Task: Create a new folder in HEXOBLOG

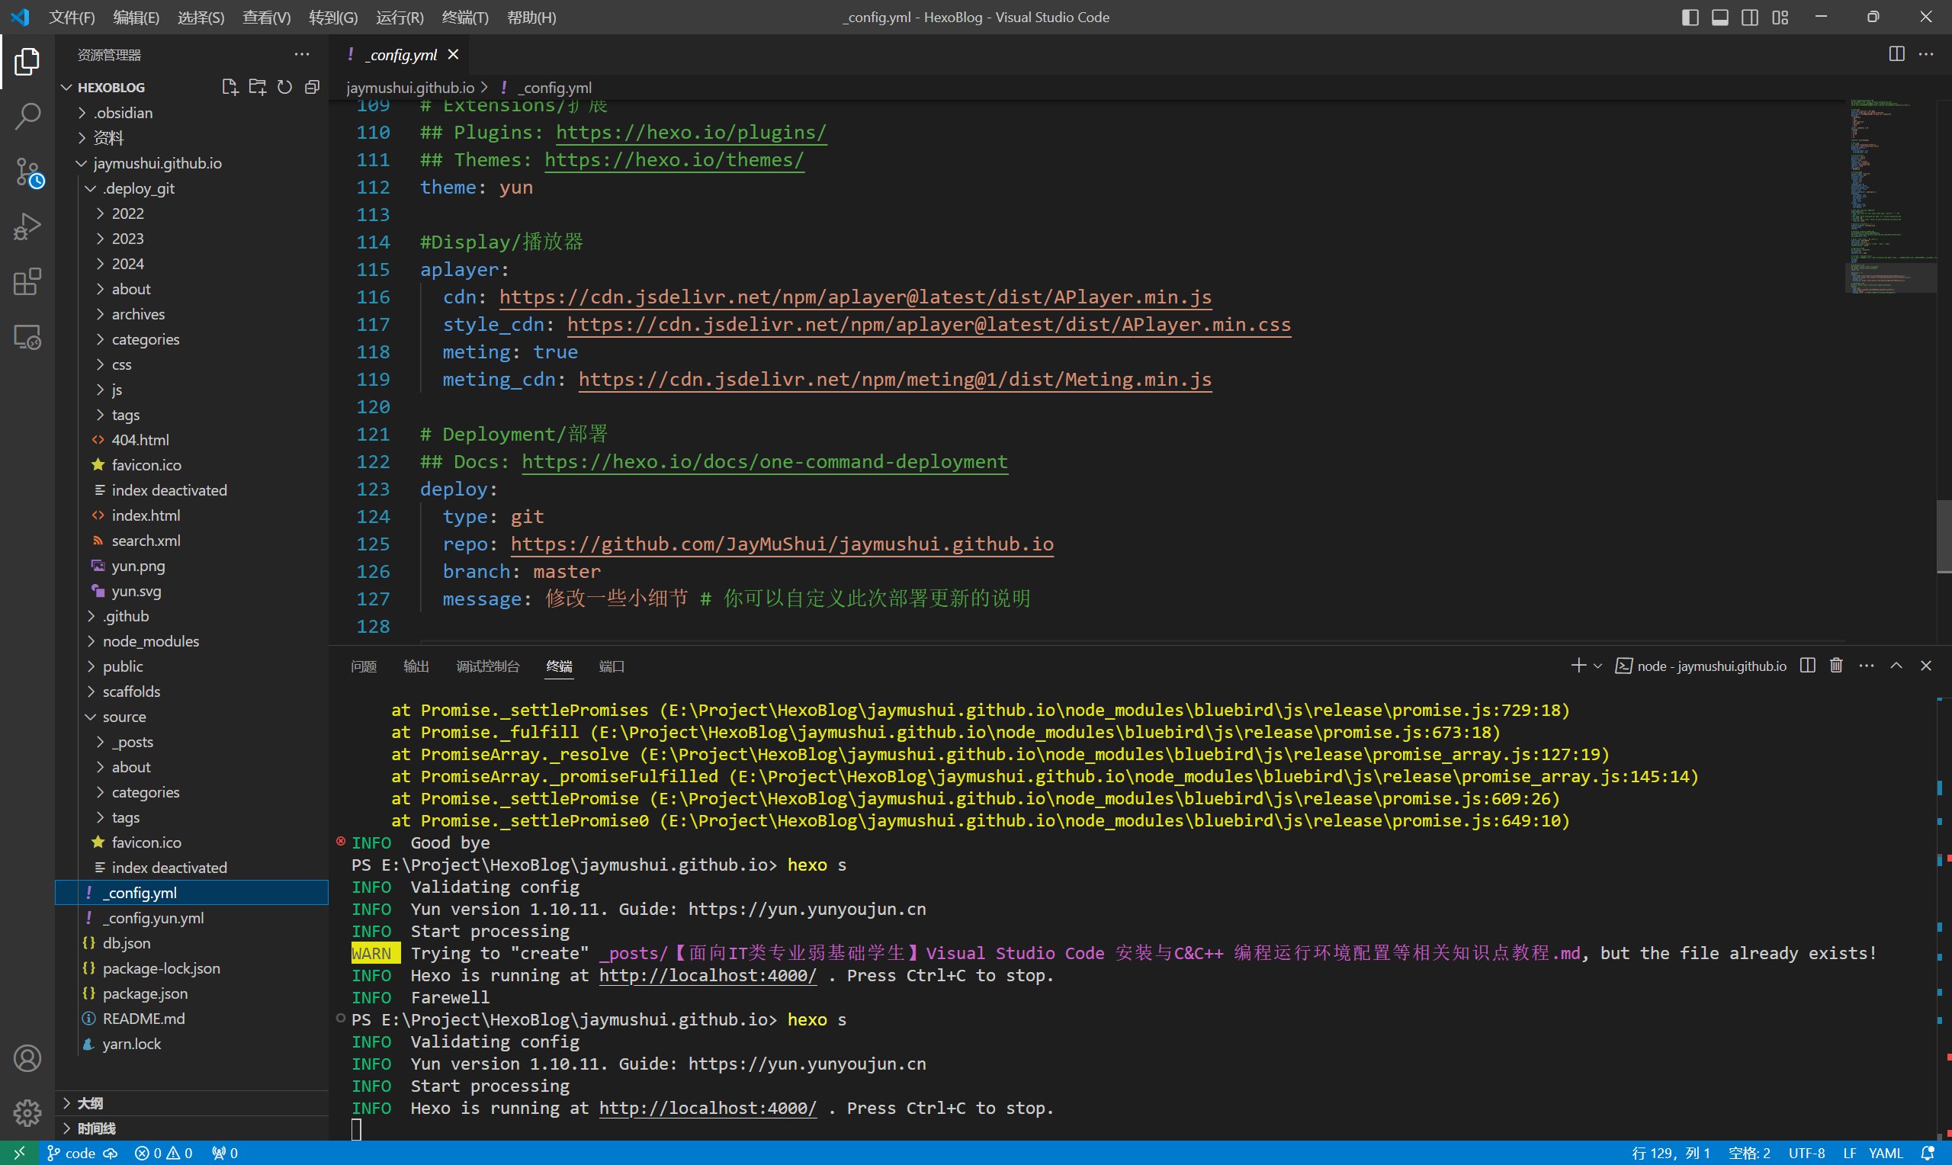Action: click(x=258, y=87)
